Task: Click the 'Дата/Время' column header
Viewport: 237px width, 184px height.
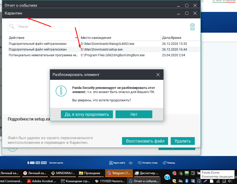Action: 181,38
